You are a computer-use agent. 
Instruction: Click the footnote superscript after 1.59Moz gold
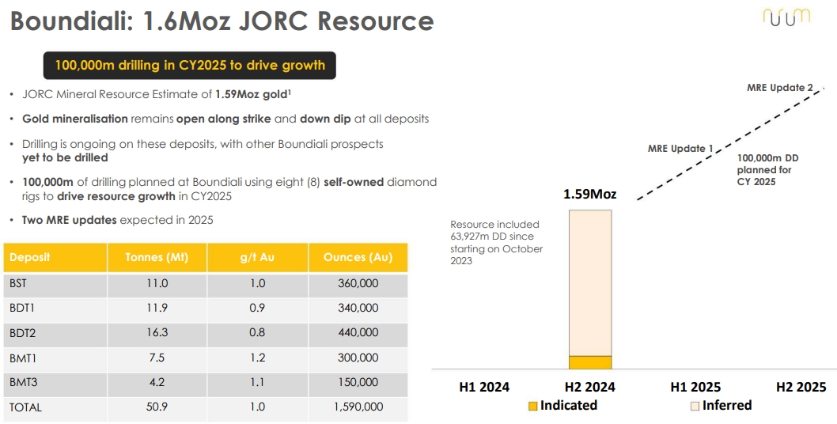[290, 92]
